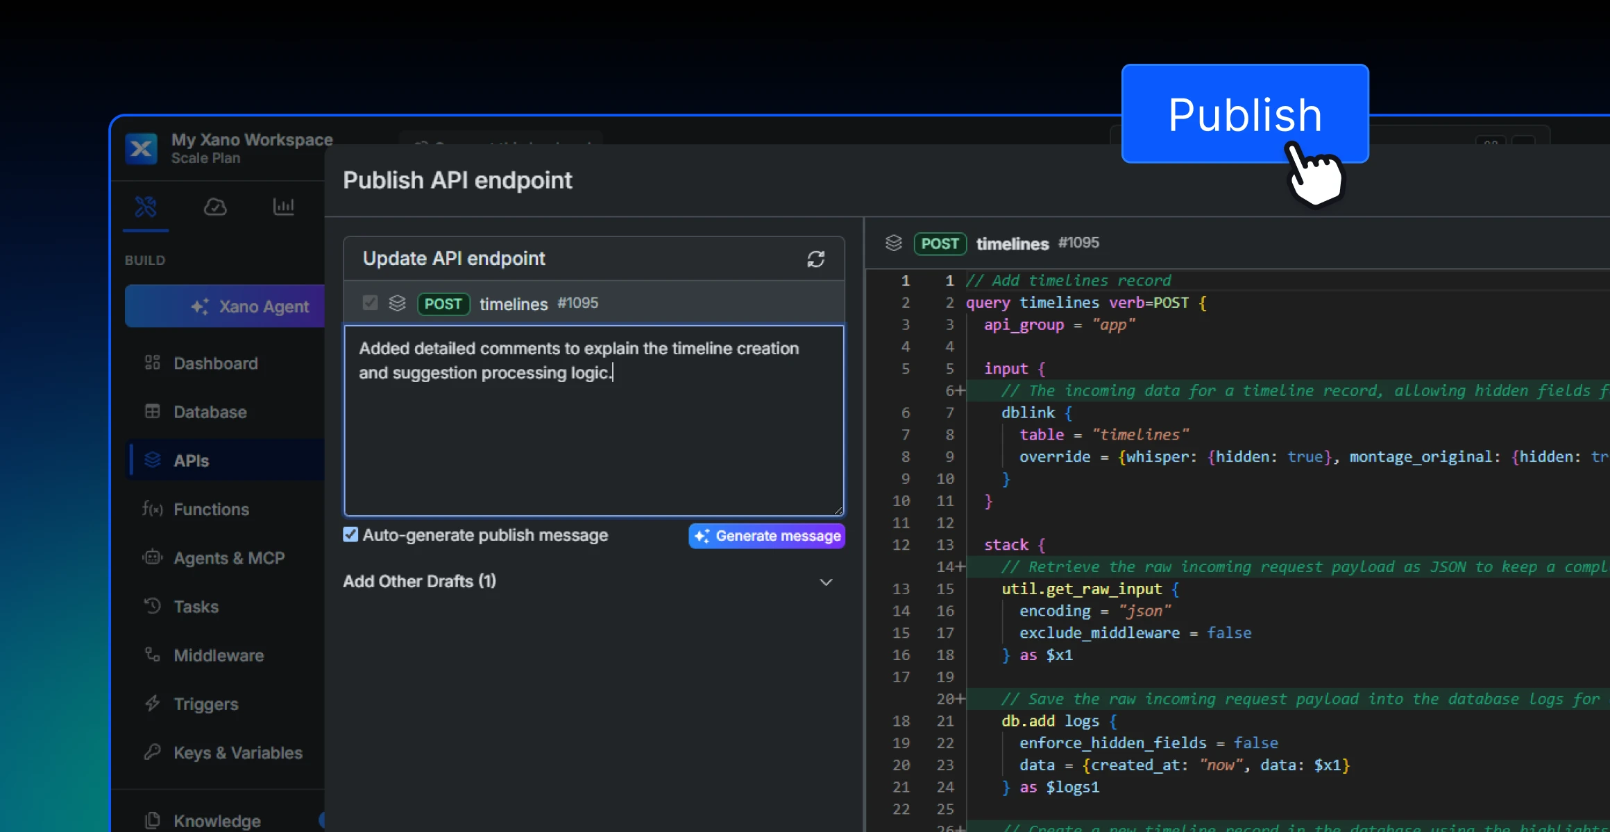Image resolution: width=1610 pixels, height=832 pixels.
Task: Open Xano Agent
Action: (225, 306)
